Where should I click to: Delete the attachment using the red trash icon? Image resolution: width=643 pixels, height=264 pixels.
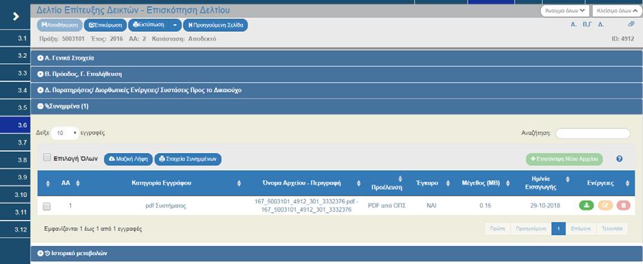point(623,206)
